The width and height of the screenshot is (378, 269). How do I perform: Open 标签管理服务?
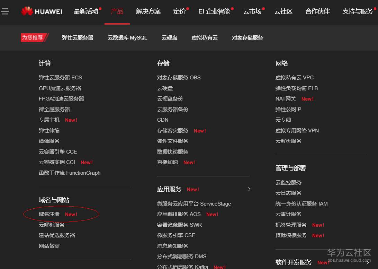coord(291,225)
